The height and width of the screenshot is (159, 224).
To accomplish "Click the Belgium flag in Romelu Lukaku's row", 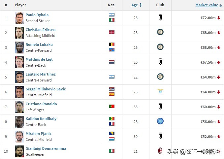I will (x=112, y=44).
